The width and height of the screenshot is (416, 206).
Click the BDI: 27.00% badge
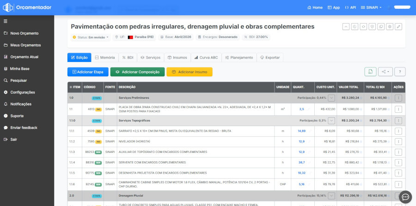click(256, 37)
